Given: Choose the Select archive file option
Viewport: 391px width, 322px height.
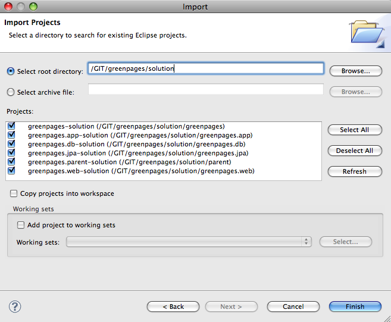Looking at the screenshot, I should point(11,92).
